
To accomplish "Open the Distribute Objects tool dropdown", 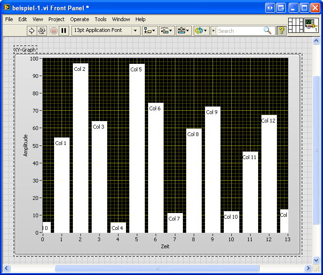I will (x=166, y=31).
